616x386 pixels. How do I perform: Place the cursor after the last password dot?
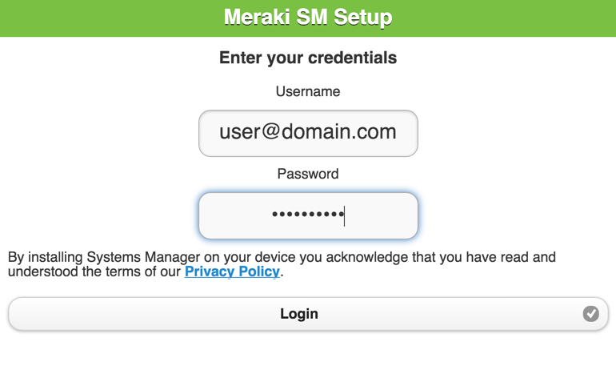point(345,215)
